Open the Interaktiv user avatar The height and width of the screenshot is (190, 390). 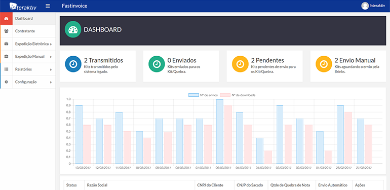[365, 6]
